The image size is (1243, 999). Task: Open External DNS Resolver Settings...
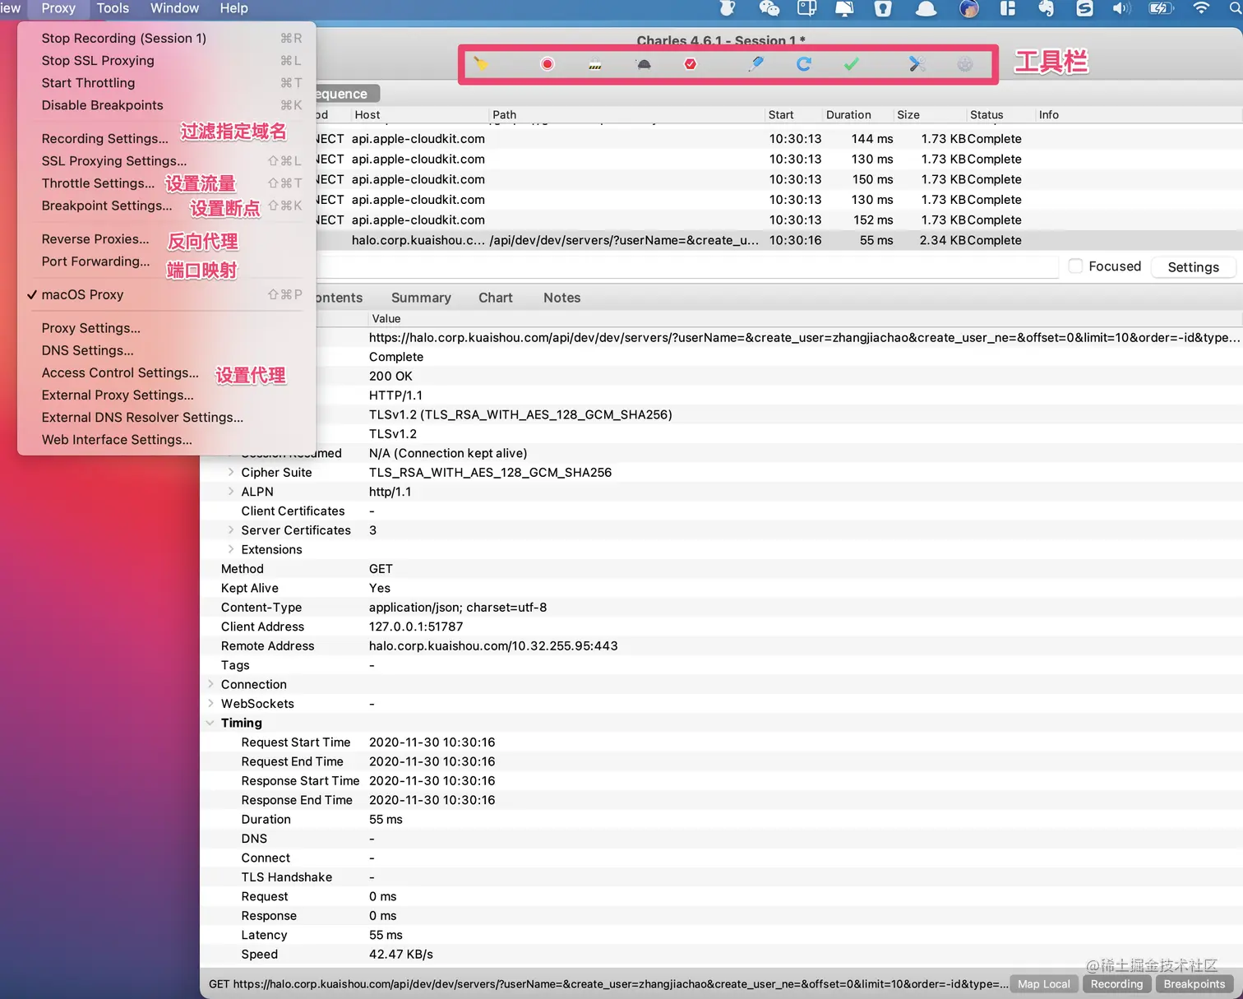[x=167, y=417]
